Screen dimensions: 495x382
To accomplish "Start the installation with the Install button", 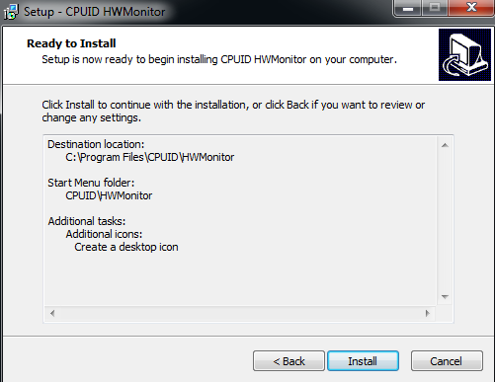I will click(363, 361).
